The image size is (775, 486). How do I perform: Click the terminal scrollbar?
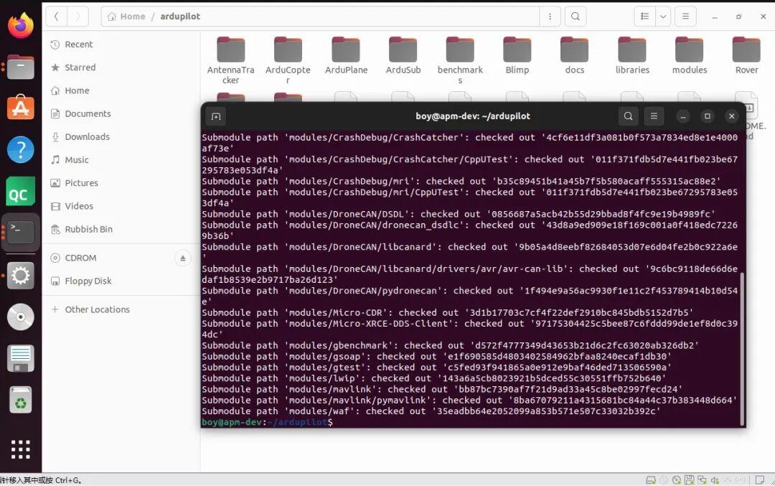click(742, 348)
